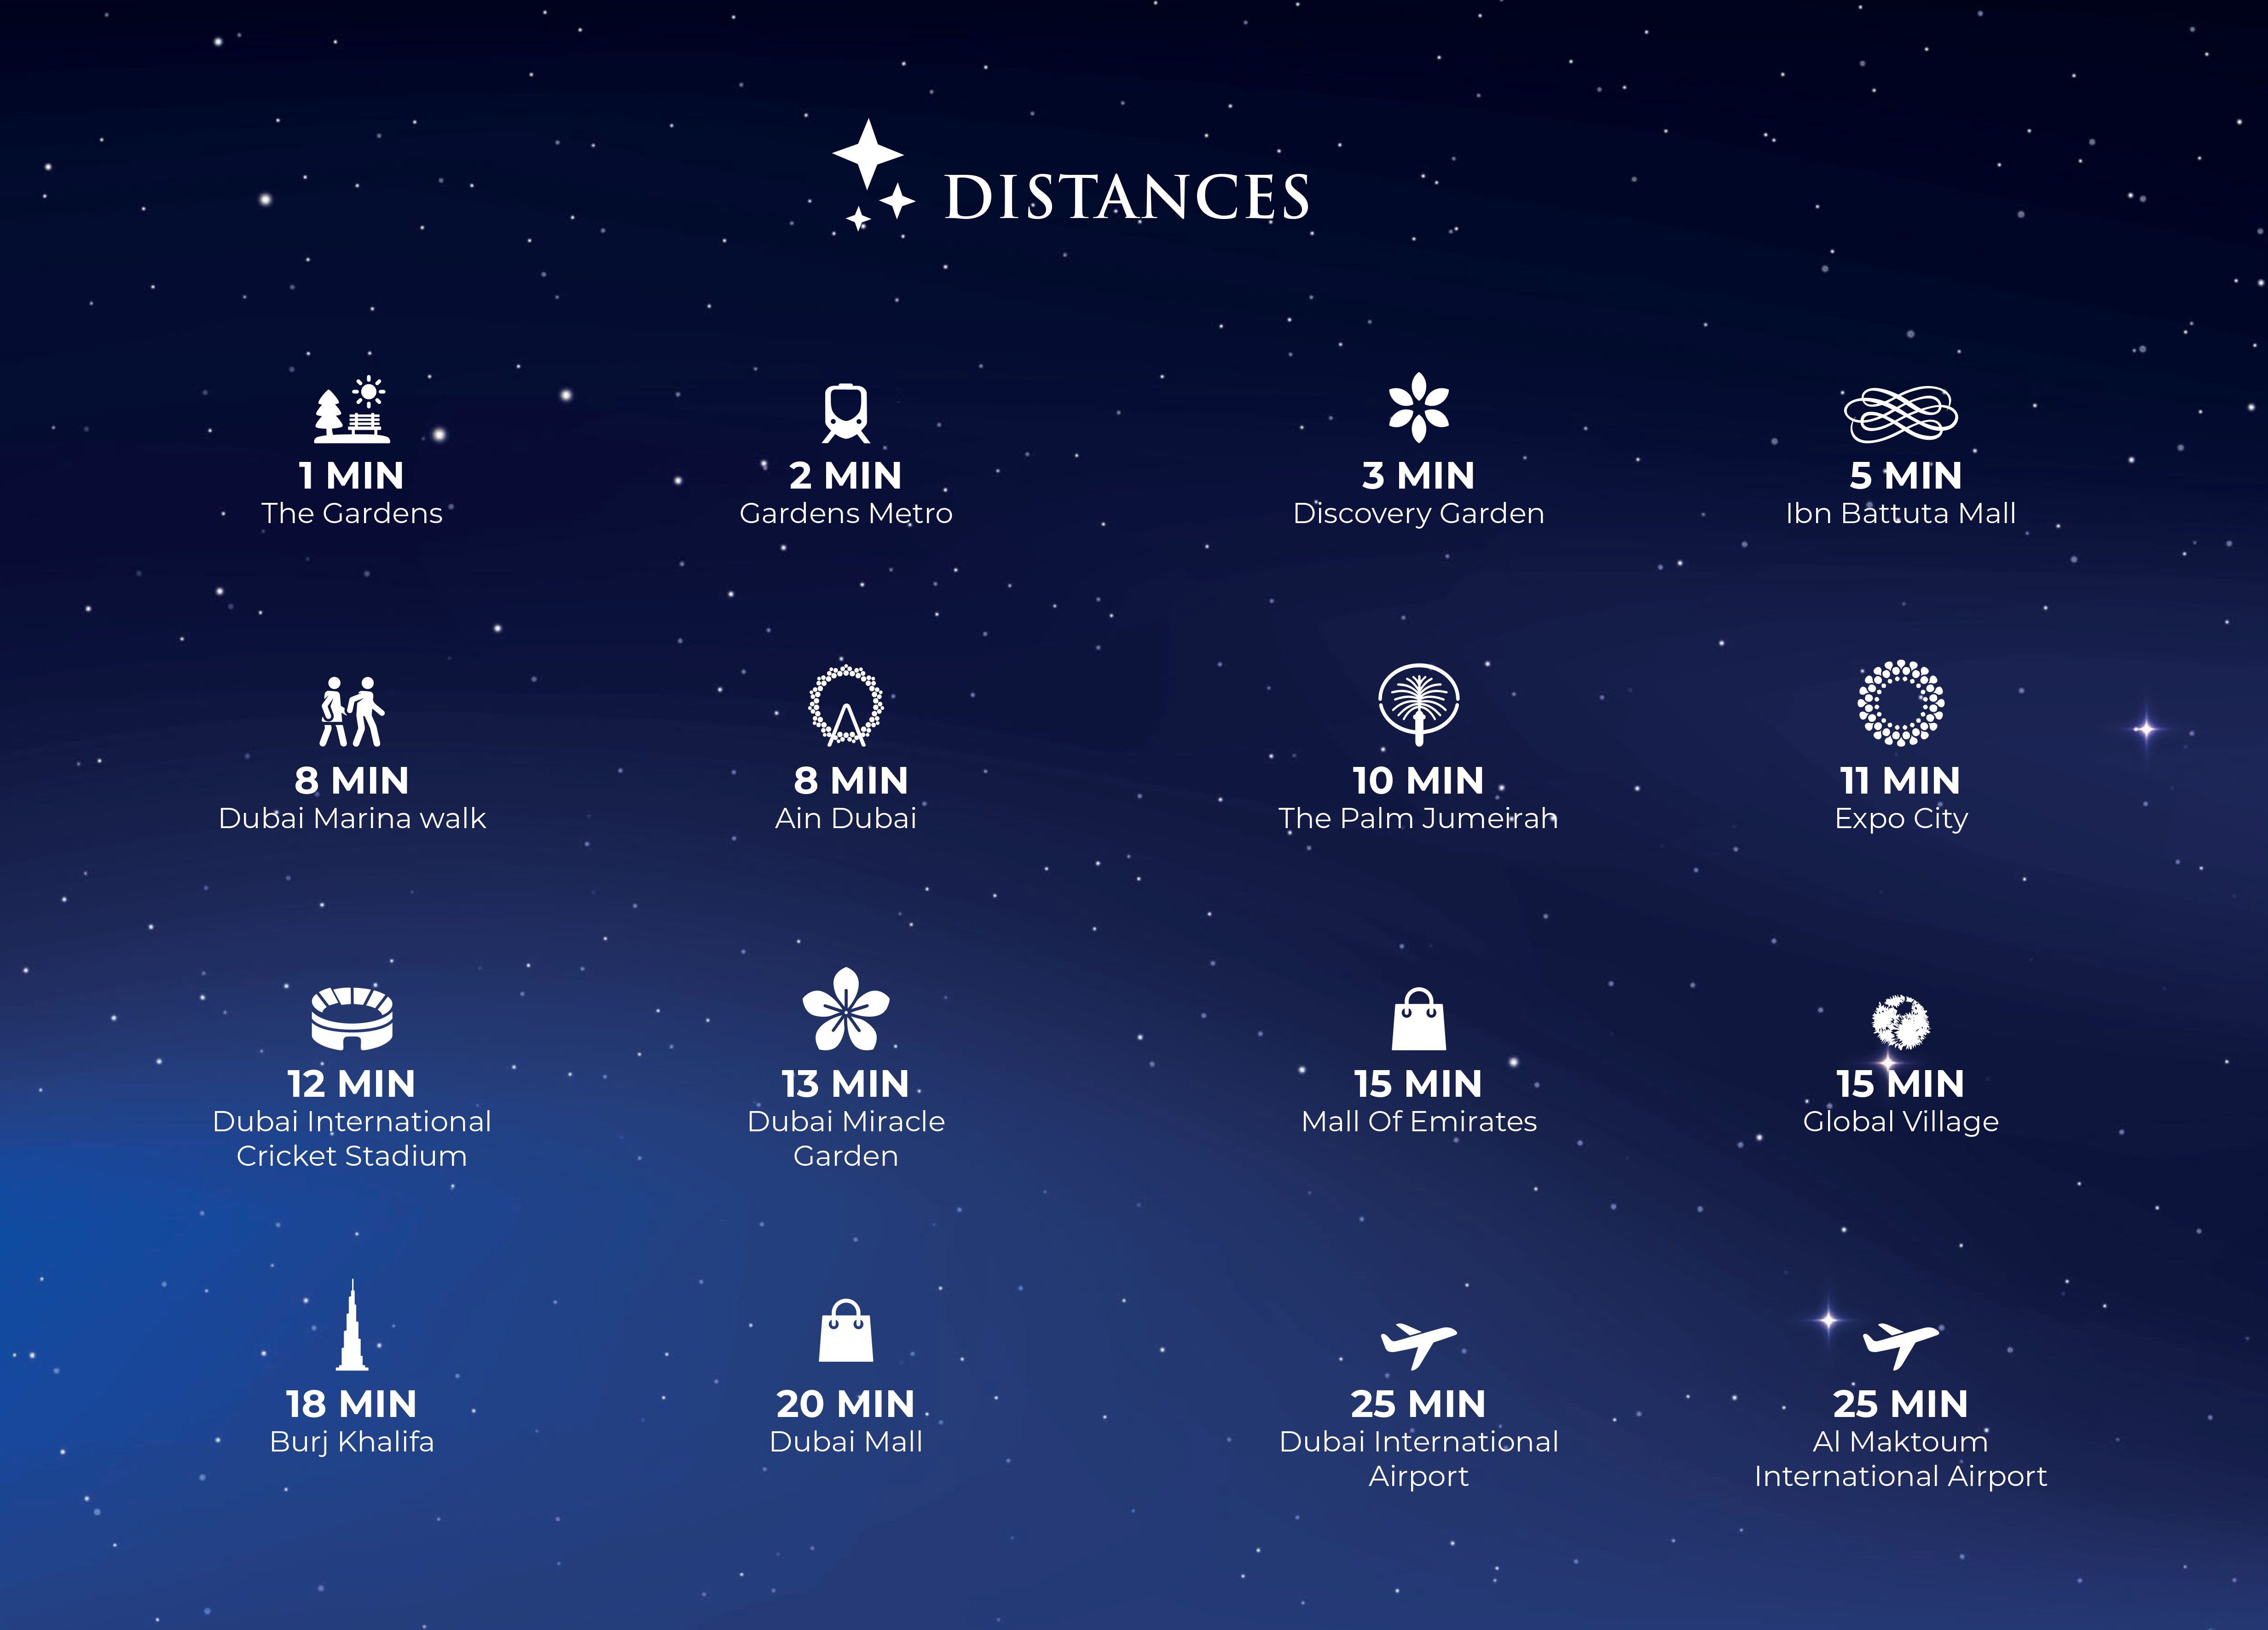The height and width of the screenshot is (1630, 2268).
Task: Click the flower icon above Discovery Garden
Action: (1419, 408)
